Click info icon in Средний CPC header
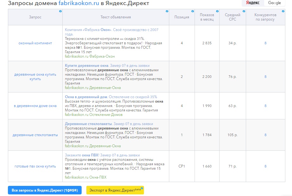Image resolution: width=292 pixels, height=196 pixels. (244, 11)
